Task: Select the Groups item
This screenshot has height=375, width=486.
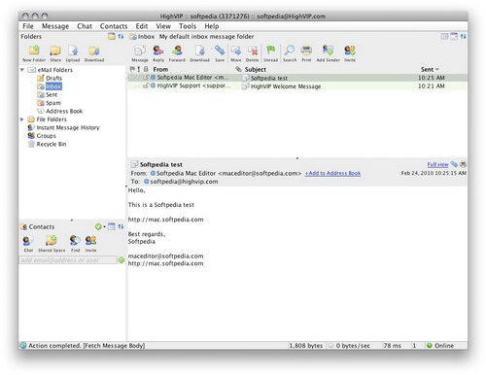Action: click(x=47, y=136)
